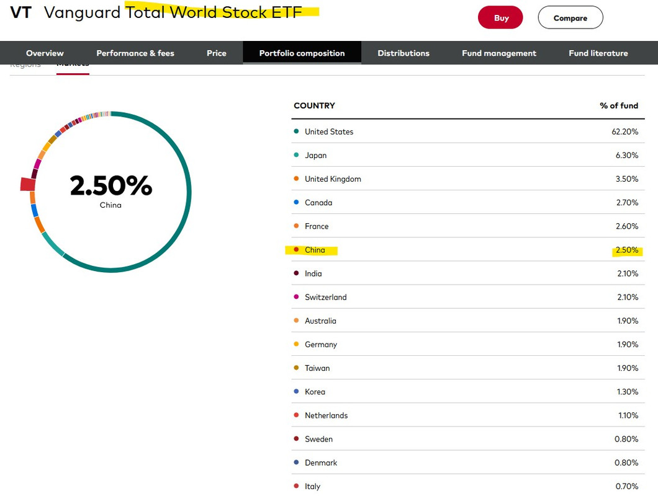Click the India dark maroon legend dot
658x496 pixels.
[x=296, y=273]
